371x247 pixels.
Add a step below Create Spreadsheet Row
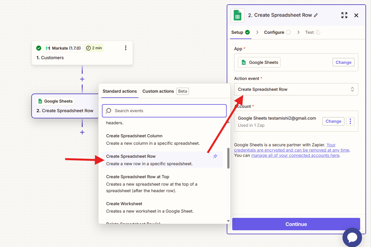coord(82,132)
